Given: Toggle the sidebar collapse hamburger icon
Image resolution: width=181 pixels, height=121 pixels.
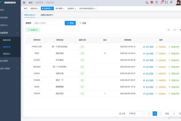Looking at the screenshot, I should click(24, 3).
